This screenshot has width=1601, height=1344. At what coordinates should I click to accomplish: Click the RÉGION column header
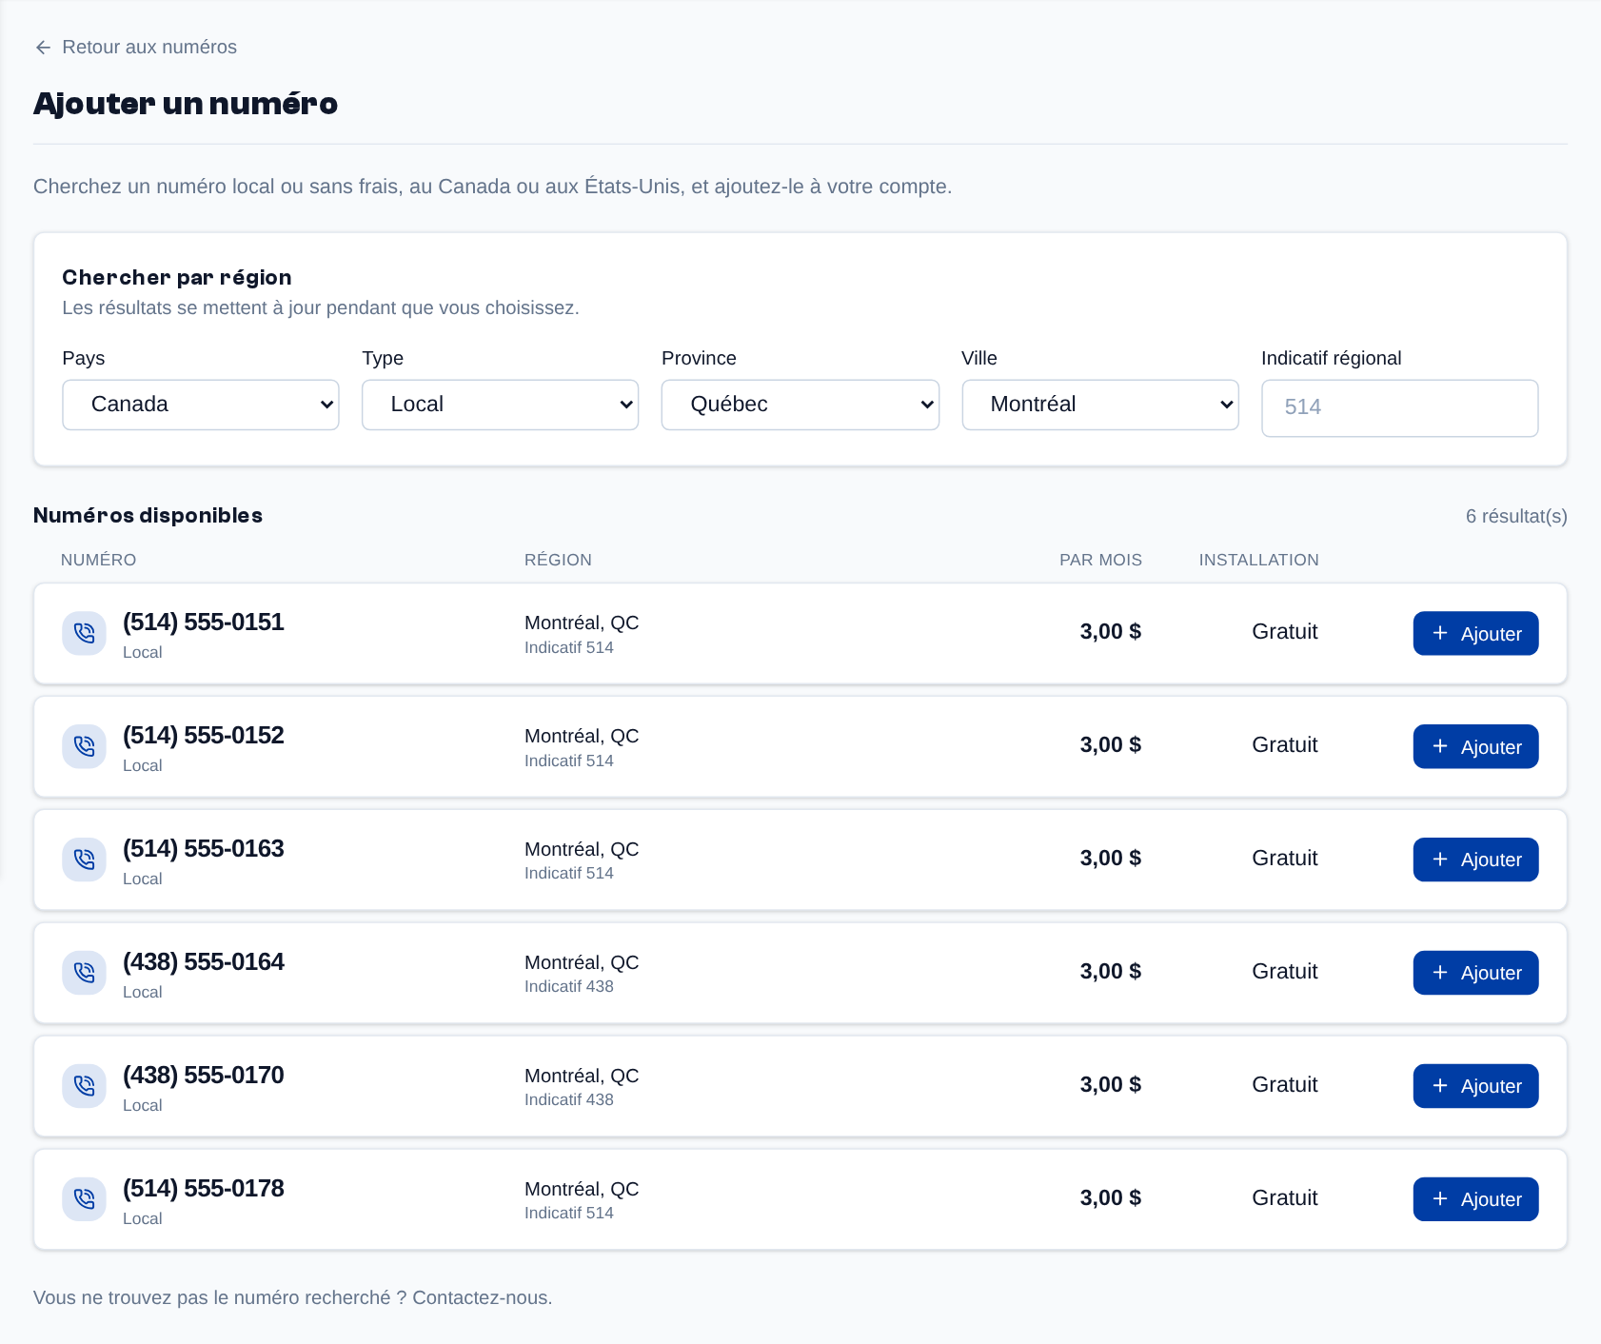[x=558, y=560]
